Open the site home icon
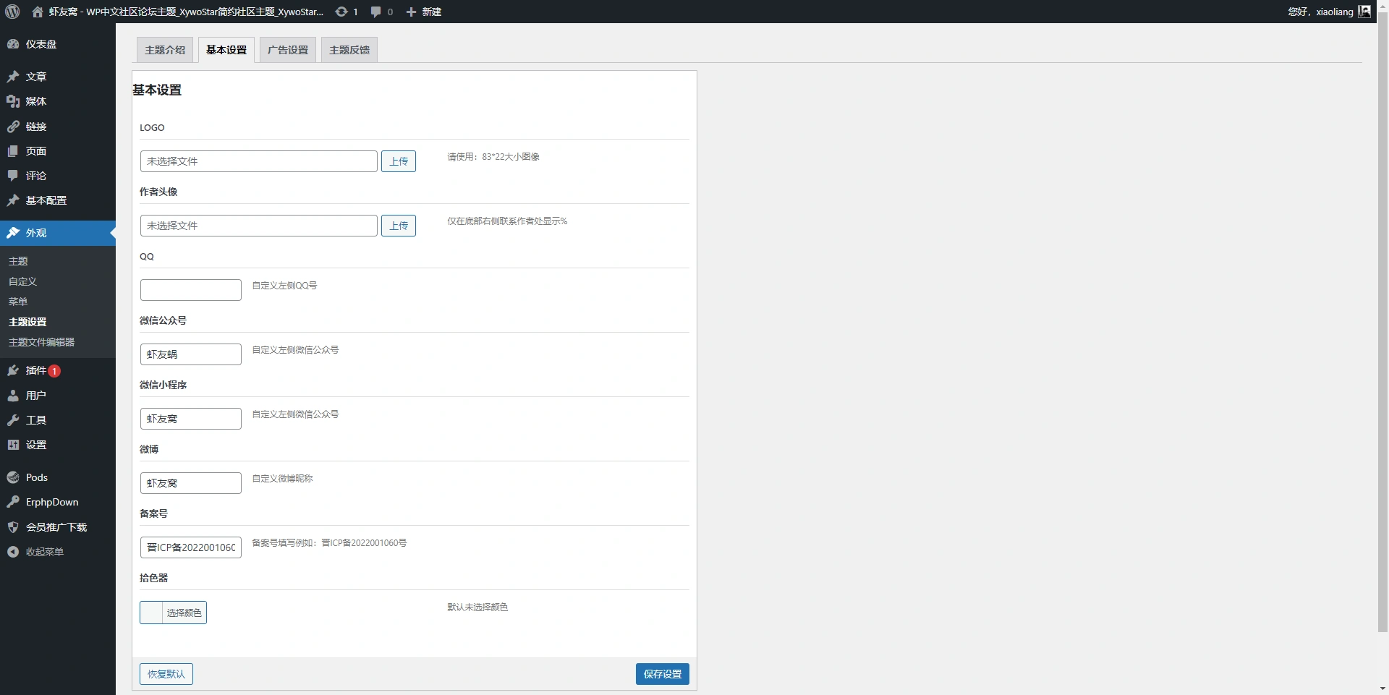 click(x=38, y=12)
